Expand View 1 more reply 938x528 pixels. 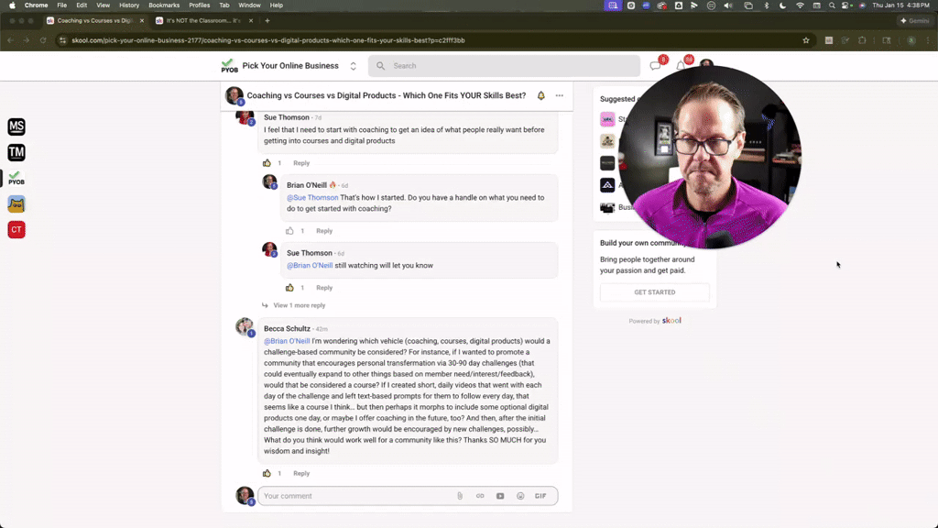tap(300, 305)
